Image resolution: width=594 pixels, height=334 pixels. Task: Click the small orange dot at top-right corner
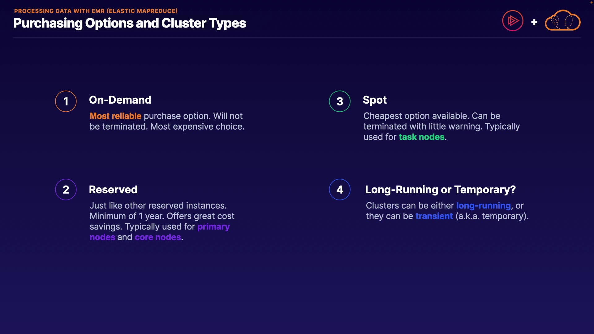click(x=591, y=2)
